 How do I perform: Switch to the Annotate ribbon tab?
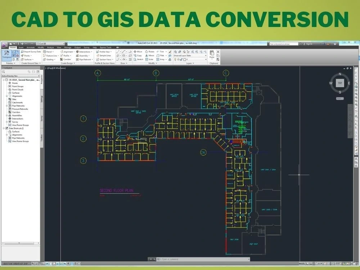tap(31, 48)
